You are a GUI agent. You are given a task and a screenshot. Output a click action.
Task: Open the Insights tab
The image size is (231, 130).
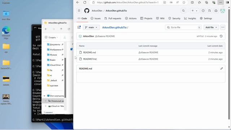click(x=190, y=18)
